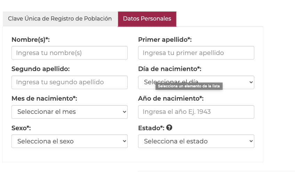Select the Datos Personales tab
This screenshot has height=172, width=295.
coord(147,19)
